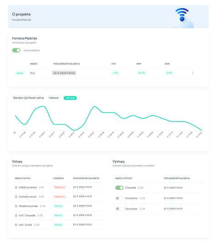
Task: Click the Online status badge
Action: (x=20, y=73)
